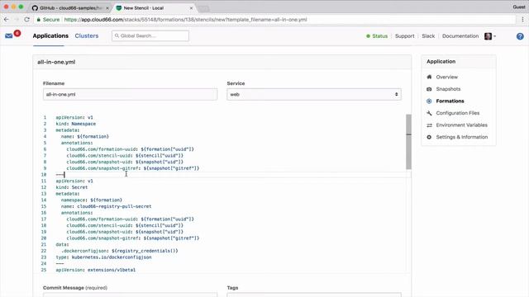Image resolution: width=529 pixels, height=297 pixels.
Task: Switch to the GitHub cloud66-samples tab
Action: tap(70, 7)
